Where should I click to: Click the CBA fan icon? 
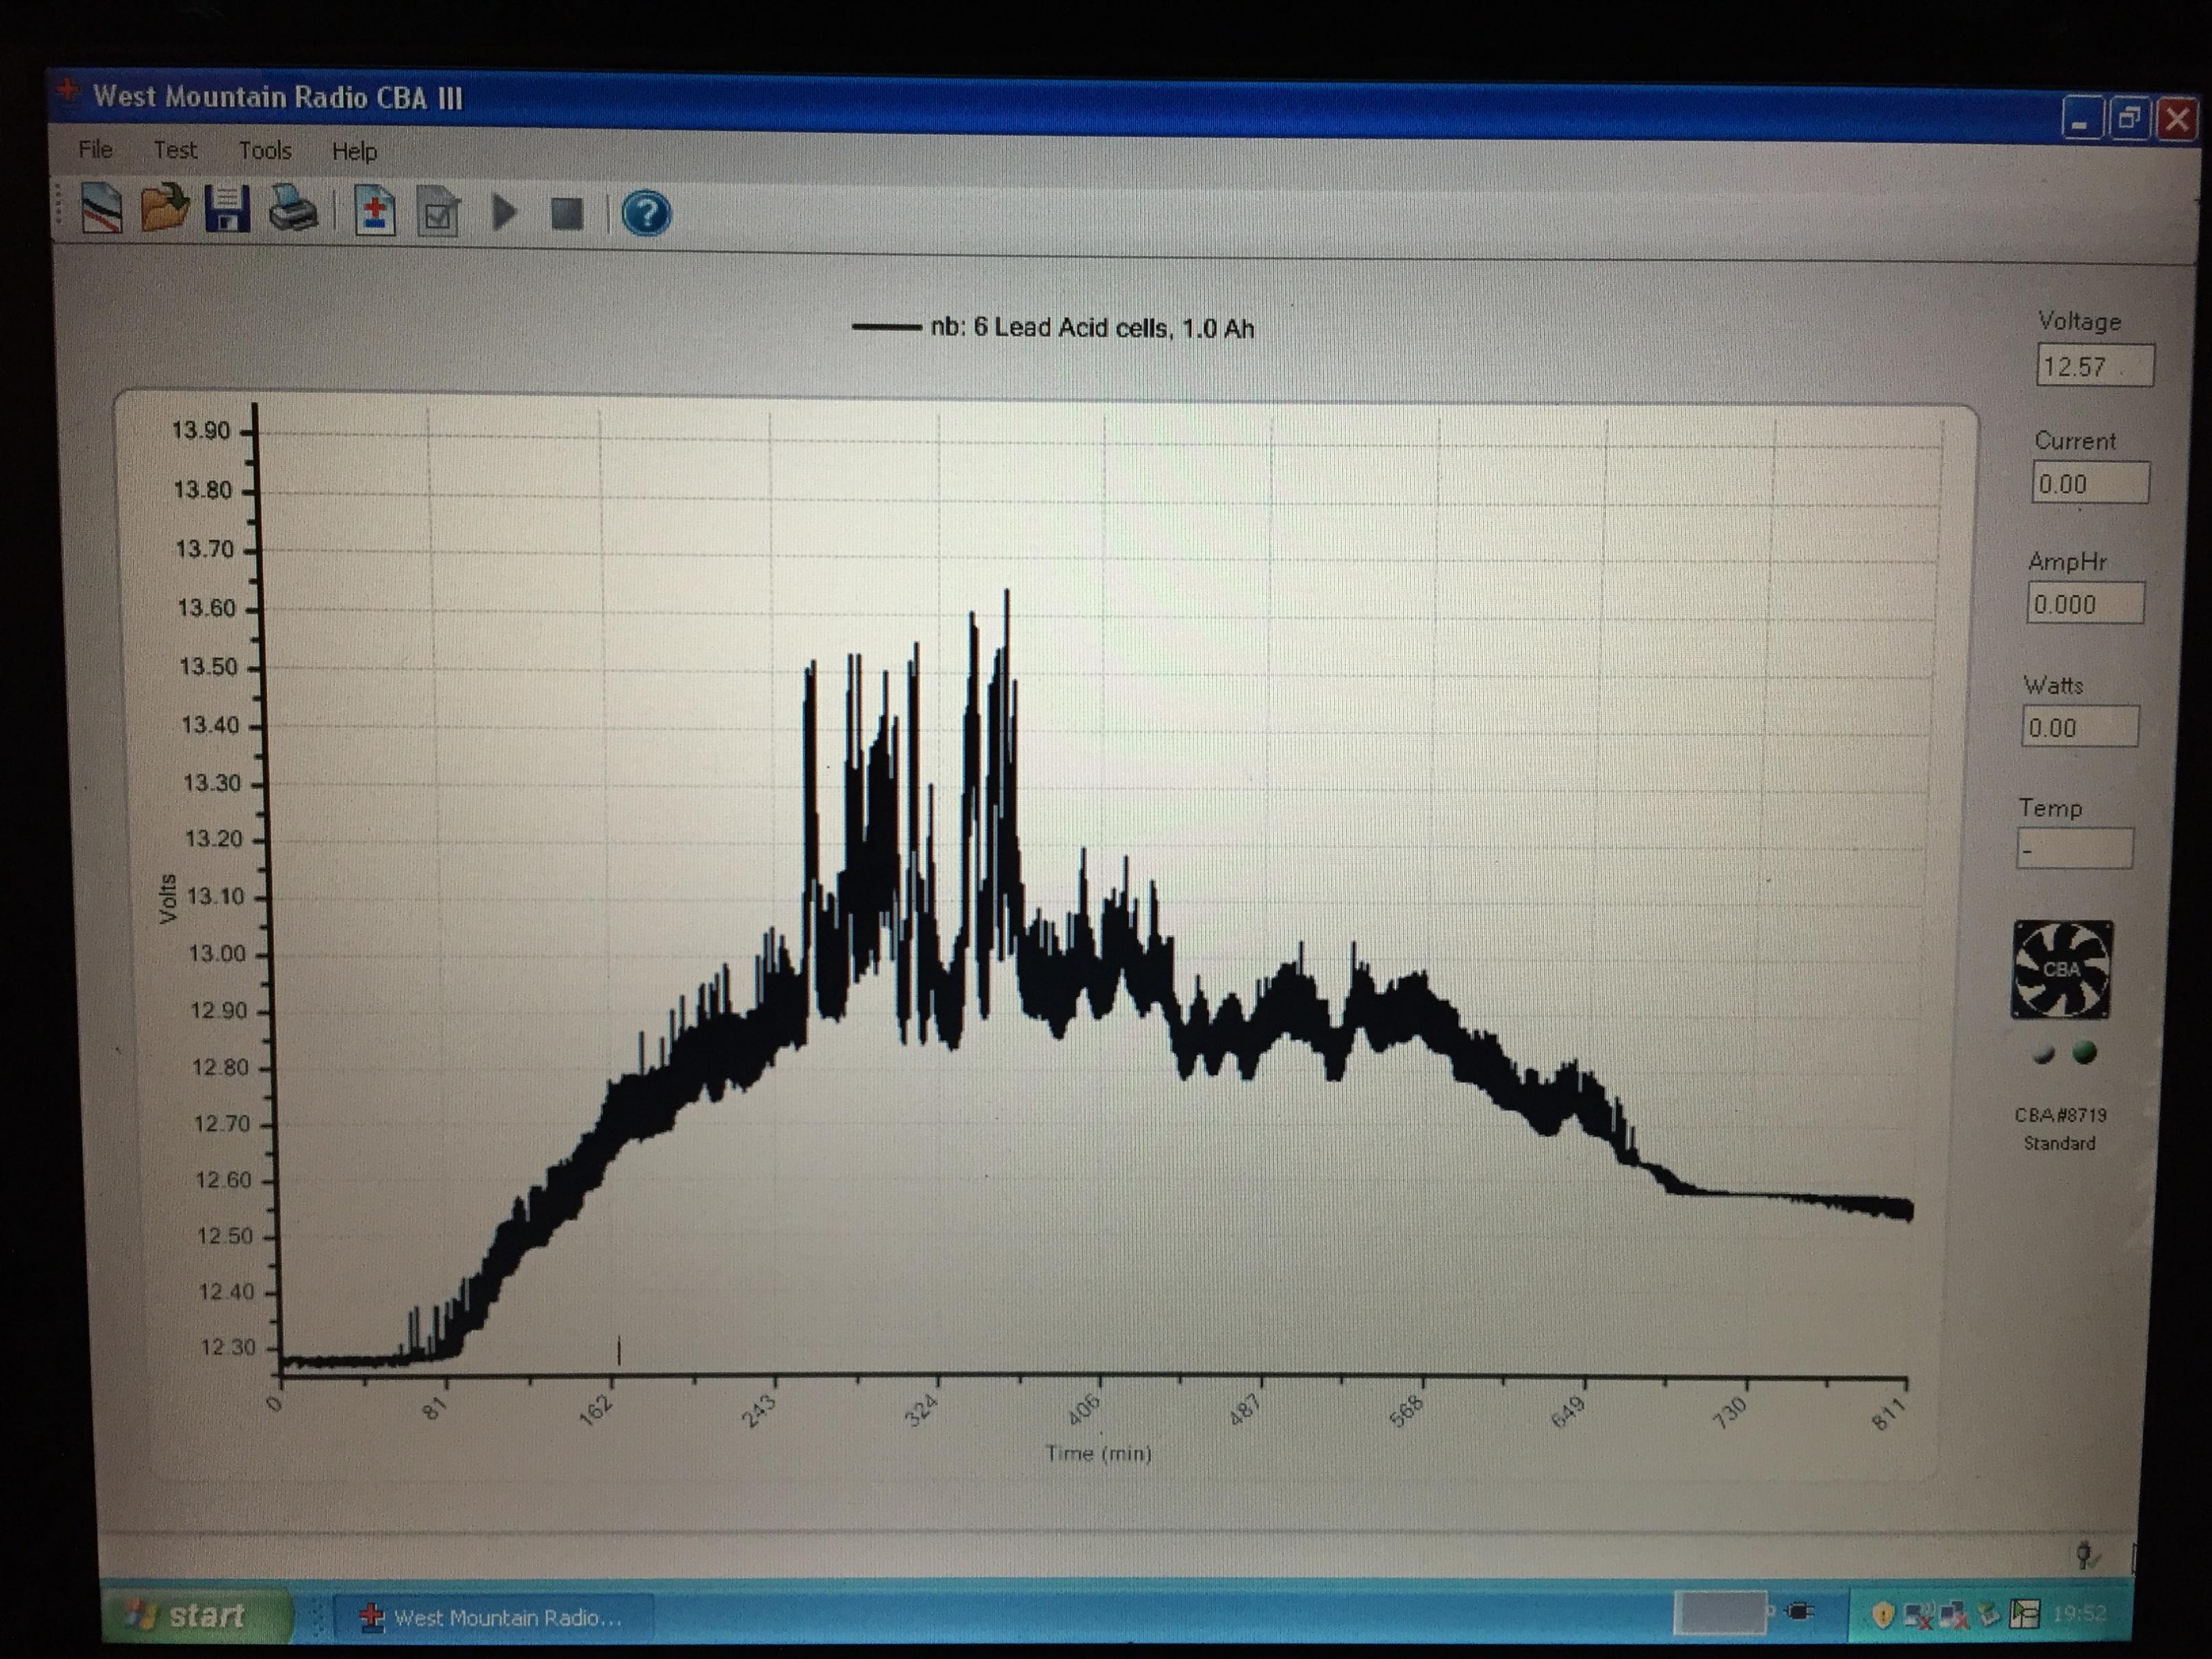2062,970
